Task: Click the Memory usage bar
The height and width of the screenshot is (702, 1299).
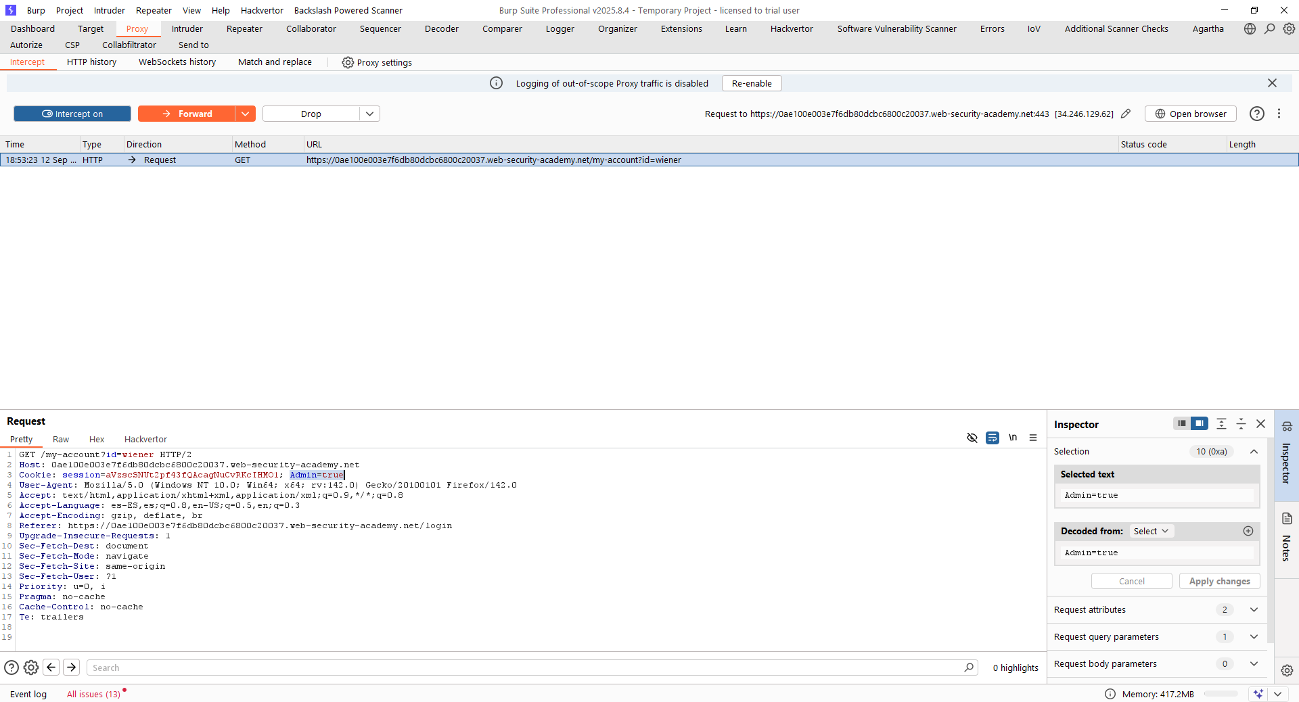Action: pos(1221,694)
